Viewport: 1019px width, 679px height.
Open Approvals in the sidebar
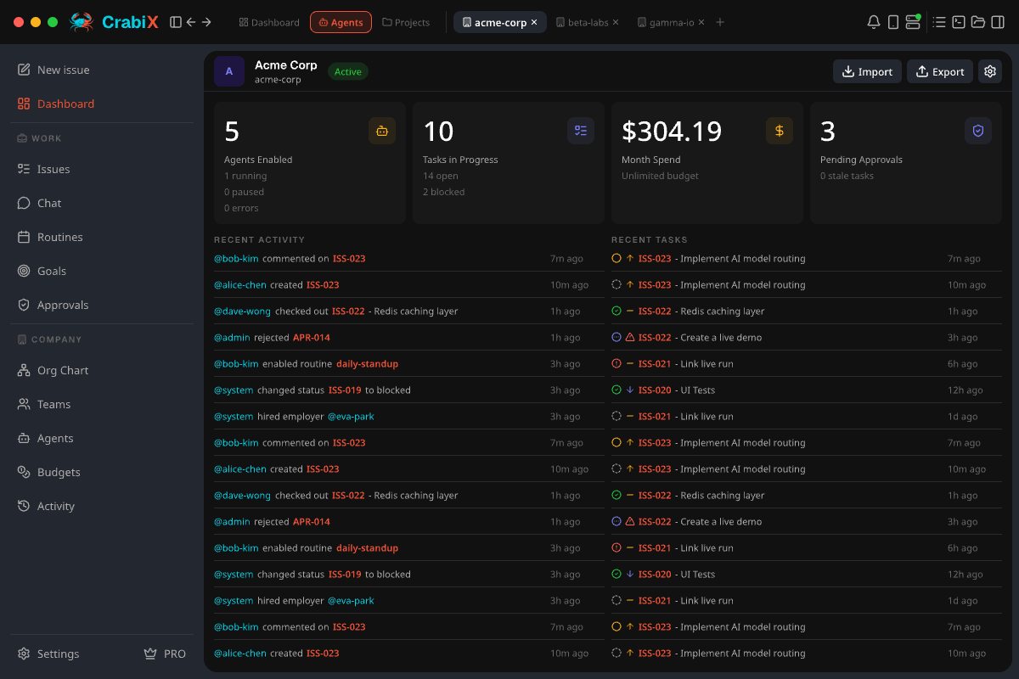[x=102, y=305]
